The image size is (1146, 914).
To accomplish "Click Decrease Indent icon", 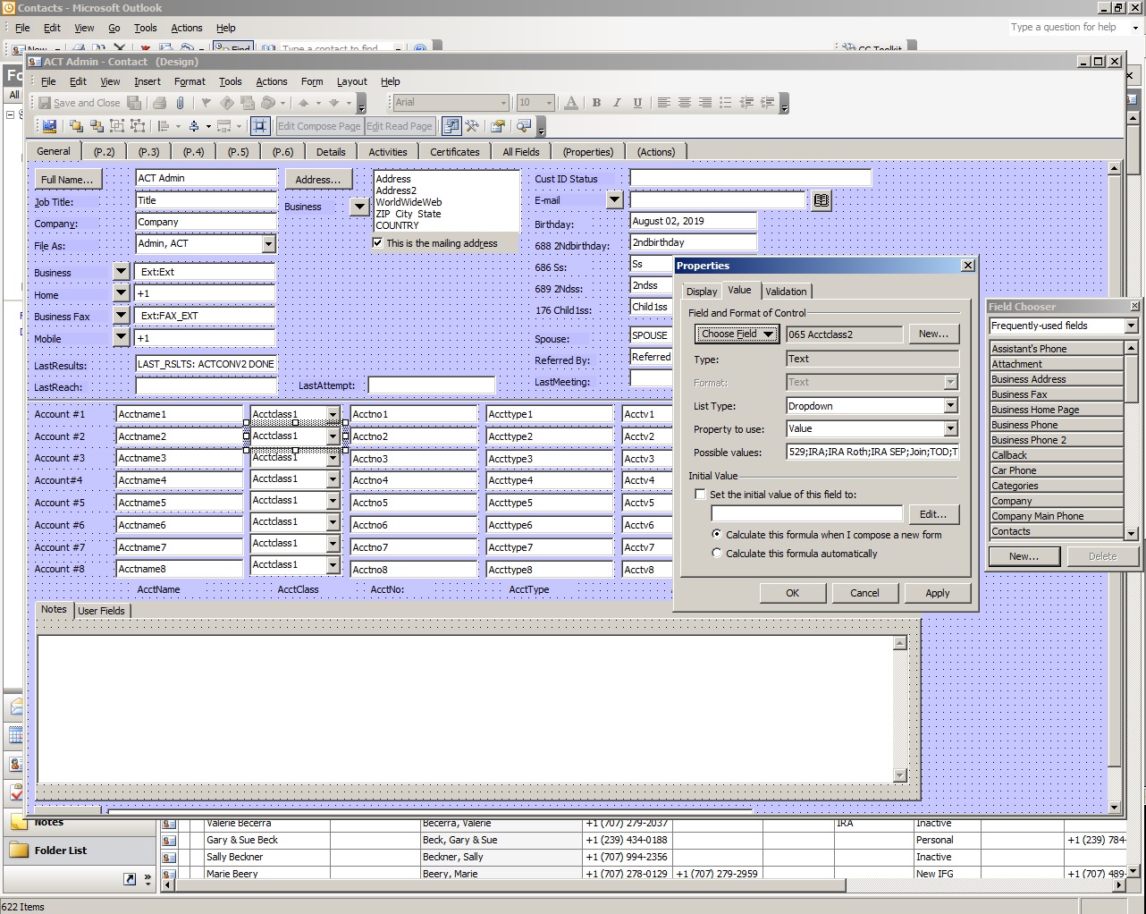I will click(746, 103).
